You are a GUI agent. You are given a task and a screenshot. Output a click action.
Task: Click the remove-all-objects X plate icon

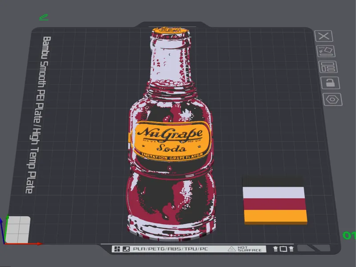324,36
